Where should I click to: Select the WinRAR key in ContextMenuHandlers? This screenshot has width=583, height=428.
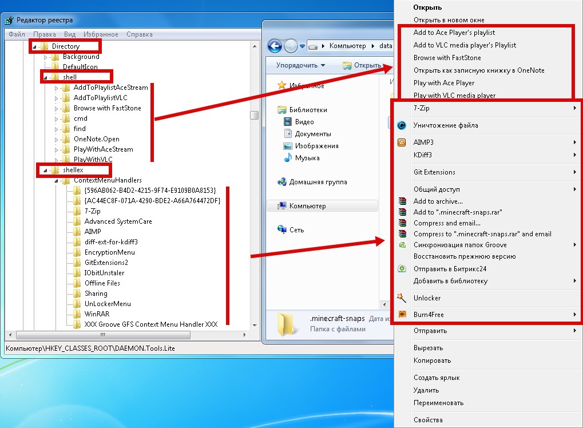tap(97, 314)
